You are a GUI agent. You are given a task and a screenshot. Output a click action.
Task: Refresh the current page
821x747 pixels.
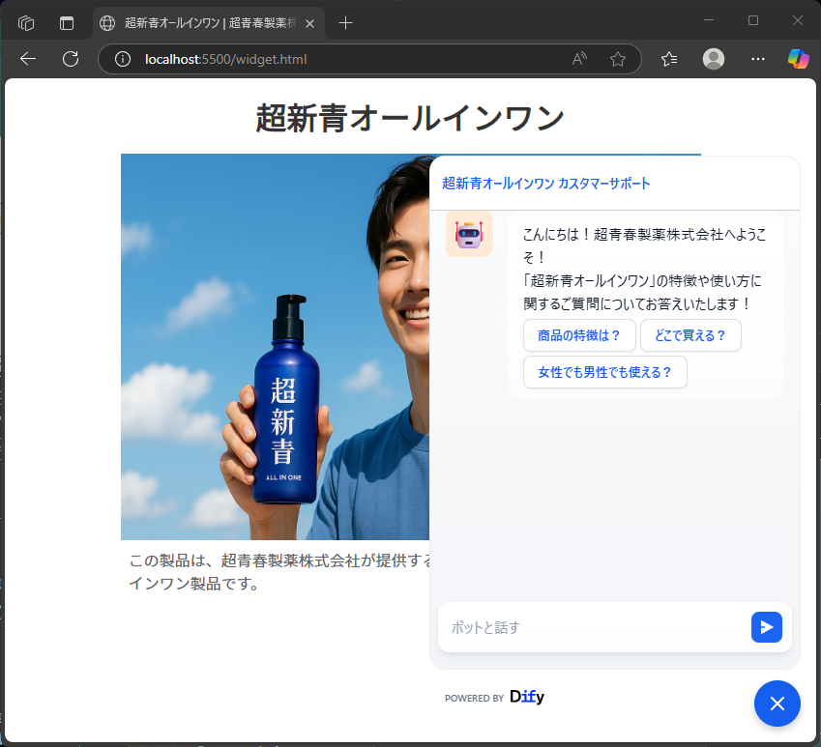tap(69, 59)
